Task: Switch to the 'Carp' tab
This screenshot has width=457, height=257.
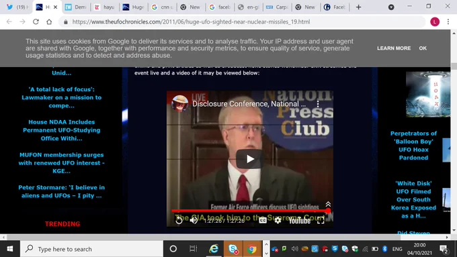Action: (x=277, y=7)
